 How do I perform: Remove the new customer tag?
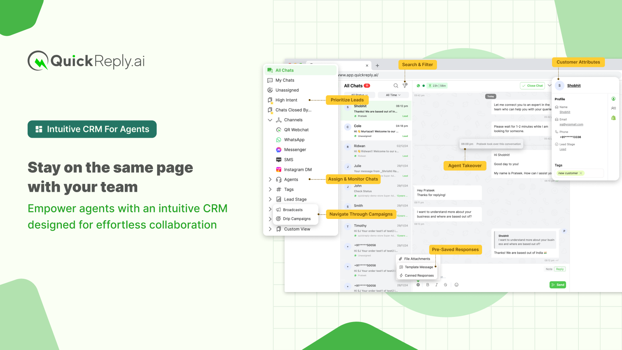[581, 173]
